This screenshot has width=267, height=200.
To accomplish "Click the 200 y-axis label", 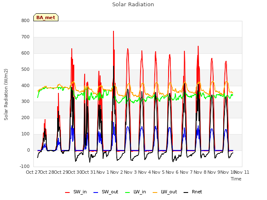I will pos(25,117).
